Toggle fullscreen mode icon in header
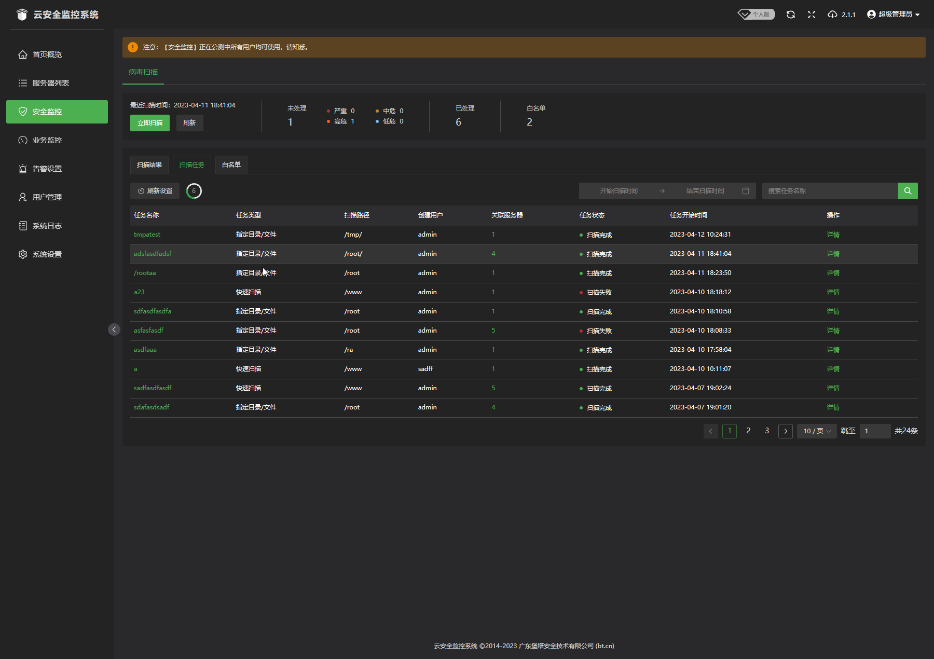 coord(812,15)
